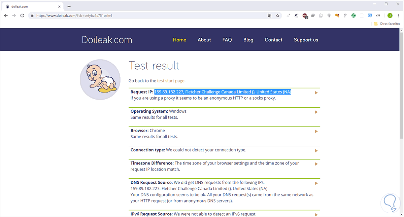This screenshot has height=217, width=404.
Task: Select the doileak.com browser tab
Action: (33, 6)
